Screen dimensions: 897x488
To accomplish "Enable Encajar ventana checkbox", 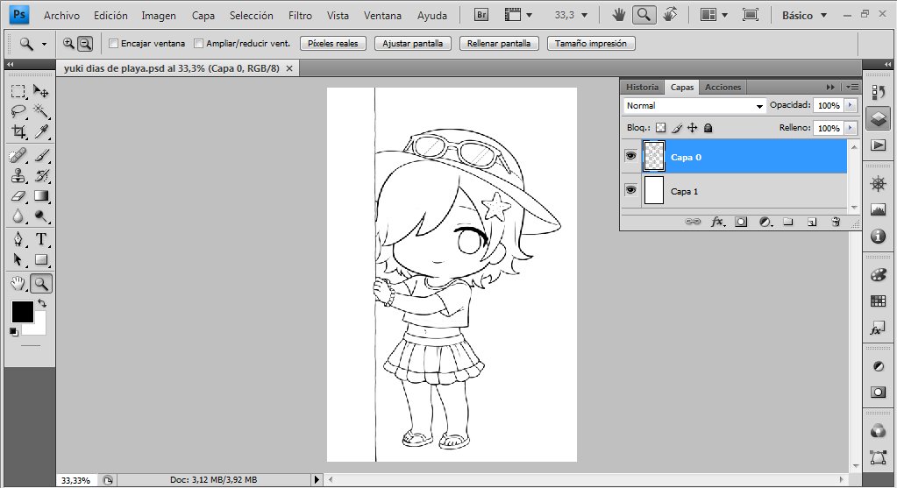I will 113,44.
